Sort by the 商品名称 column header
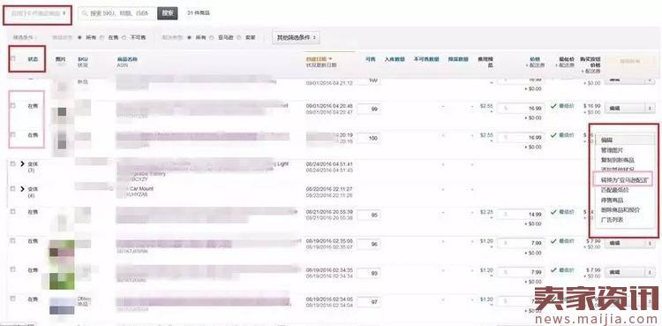 click(x=127, y=59)
